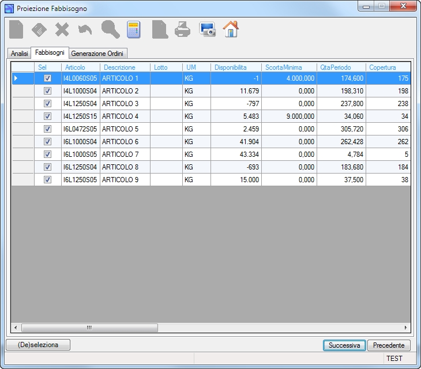This screenshot has height=369, width=421.
Task: Click the home house toolbar icon
Action: [231, 29]
